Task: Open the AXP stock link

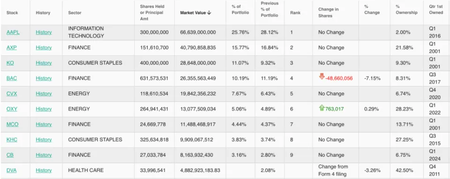Action: pyautogui.click(x=11, y=48)
